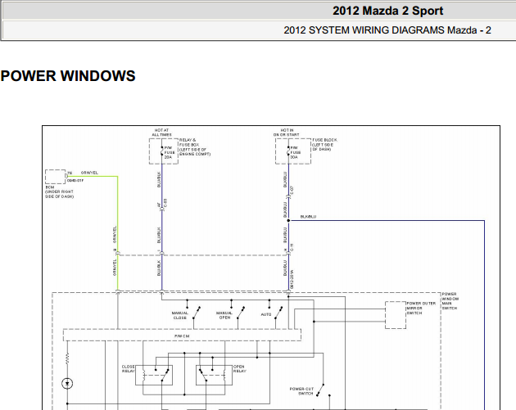516x410 pixels.
Task: Click the close relay box symbol
Action: pyautogui.click(x=154, y=375)
